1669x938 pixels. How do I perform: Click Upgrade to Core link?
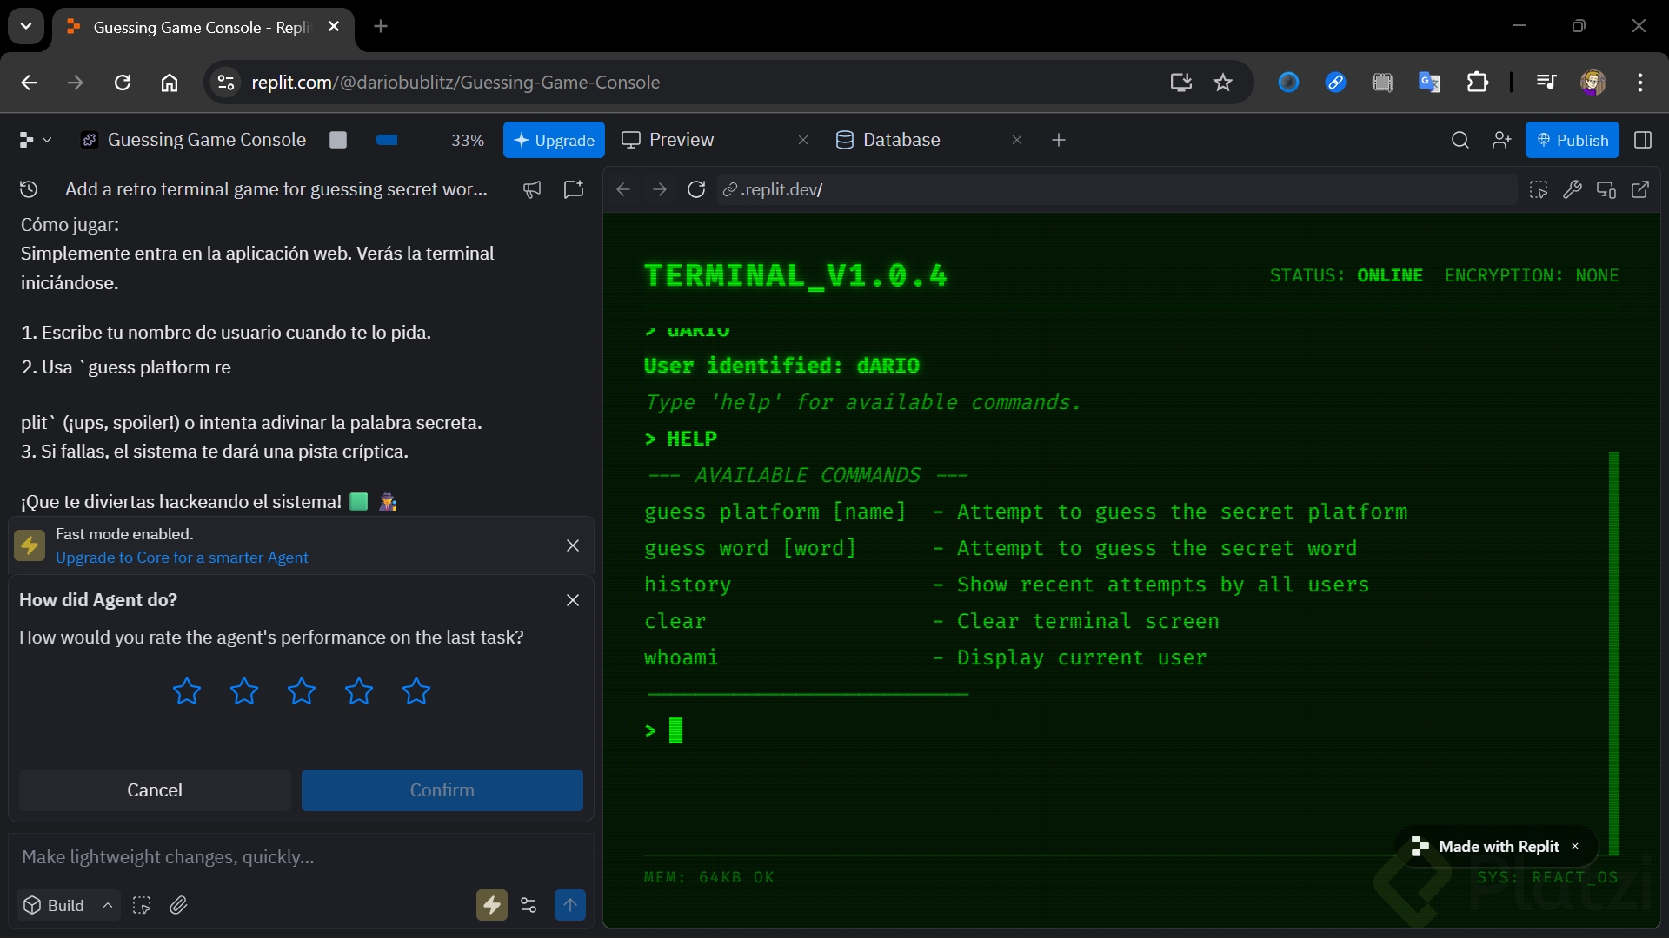click(182, 558)
